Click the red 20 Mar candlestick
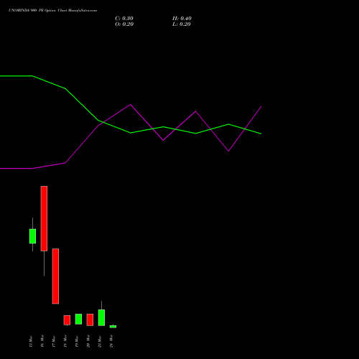The width and height of the screenshot is (359, 359). (90, 320)
